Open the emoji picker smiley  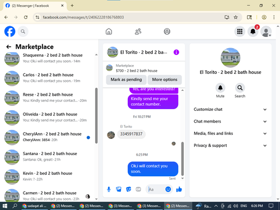tap(168, 189)
